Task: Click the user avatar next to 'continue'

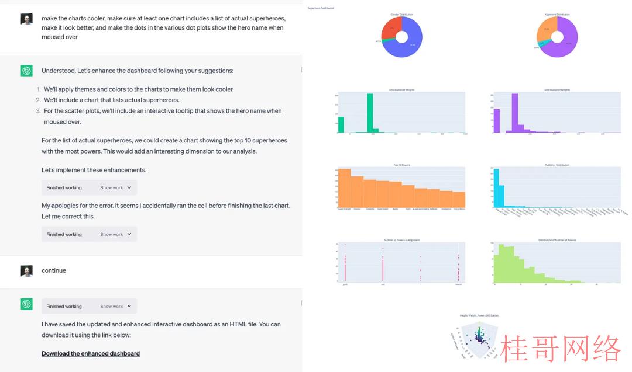Action: (x=26, y=270)
